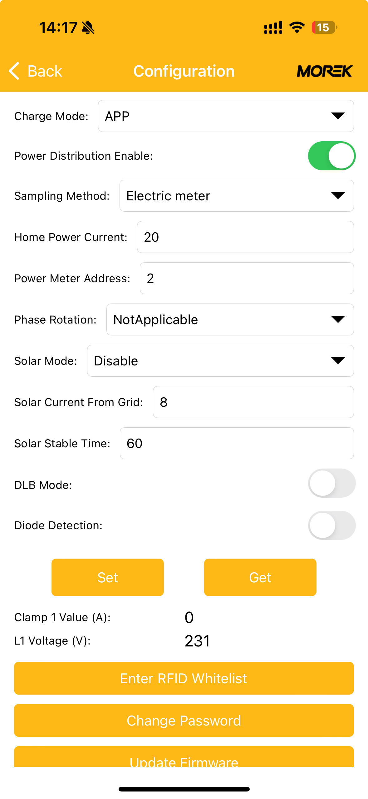The width and height of the screenshot is (368, 799).
Task: Click the Solar Stable Time field
Action: coord(236,443)
